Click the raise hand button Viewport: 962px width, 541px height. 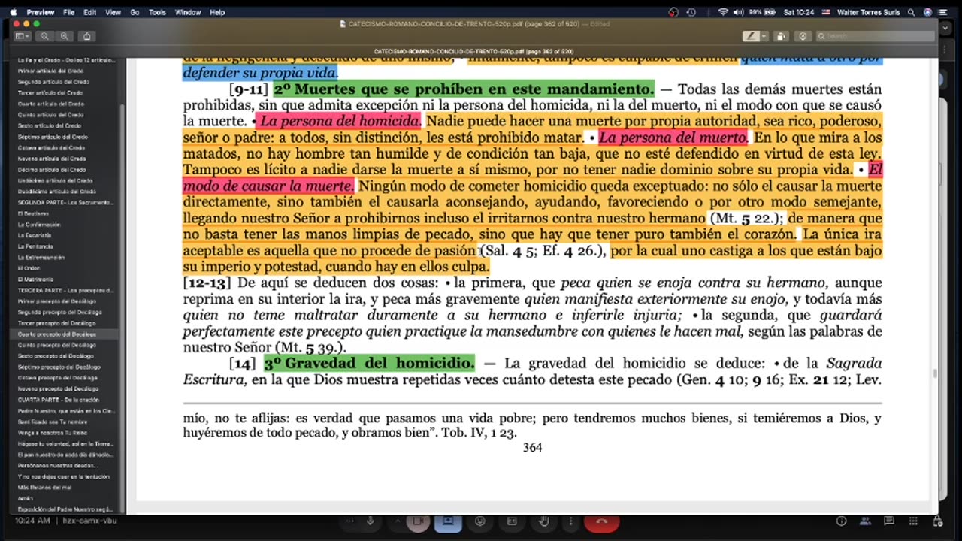[544, 521]
